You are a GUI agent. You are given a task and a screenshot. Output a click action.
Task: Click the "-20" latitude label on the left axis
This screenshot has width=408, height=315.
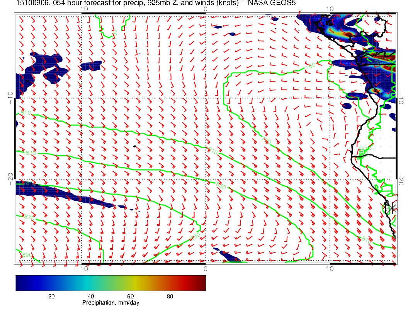click(10, 178)
